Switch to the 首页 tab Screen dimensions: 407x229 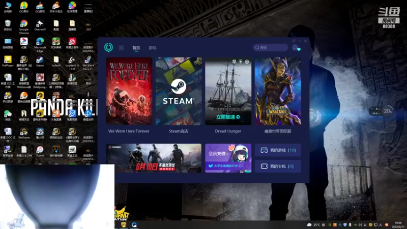tap(136, 48)
